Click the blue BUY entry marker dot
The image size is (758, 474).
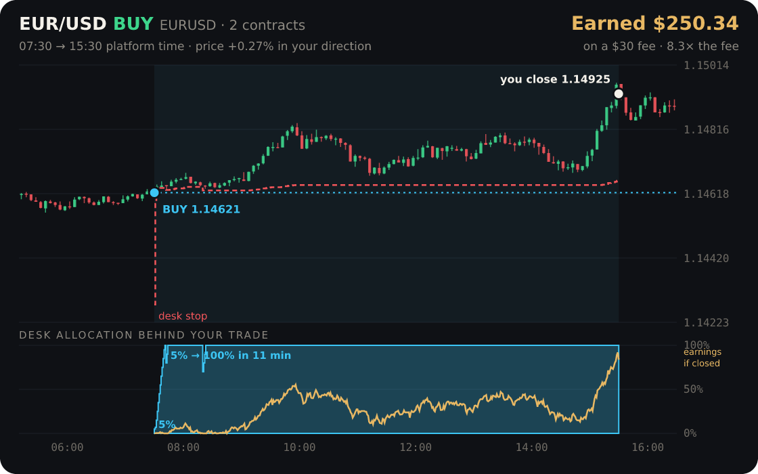(x=154, y=193)
